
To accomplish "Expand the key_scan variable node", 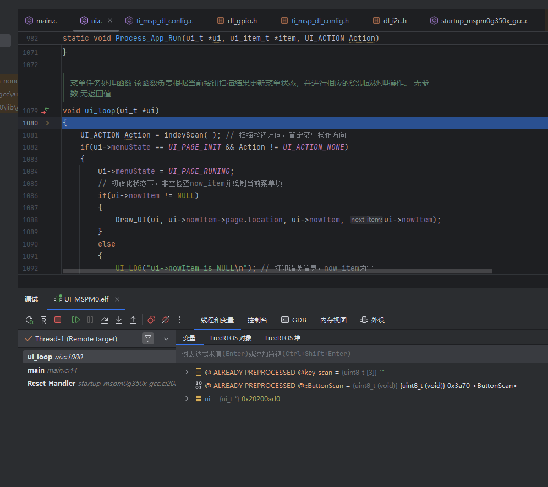I will pos(187,373).
